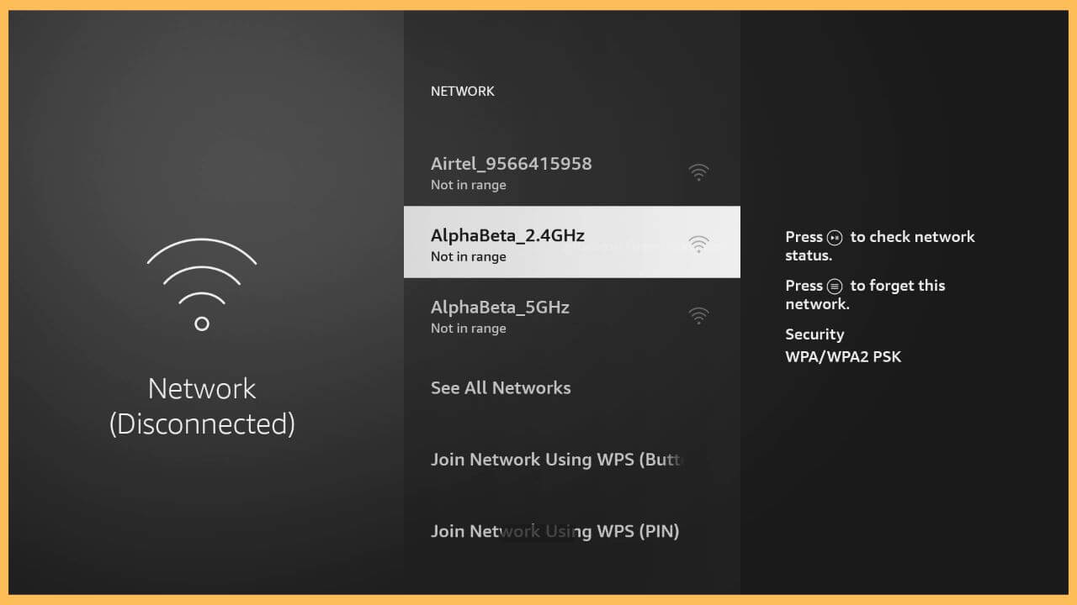Click the NETWORK section header
1077x605 pixels.
coord(463,91)
